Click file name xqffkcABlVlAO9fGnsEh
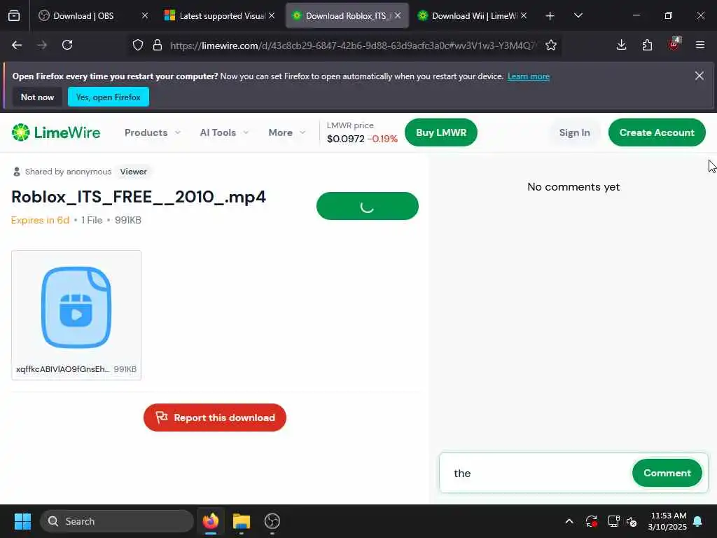The image size is (717, 538). point(62,369)
